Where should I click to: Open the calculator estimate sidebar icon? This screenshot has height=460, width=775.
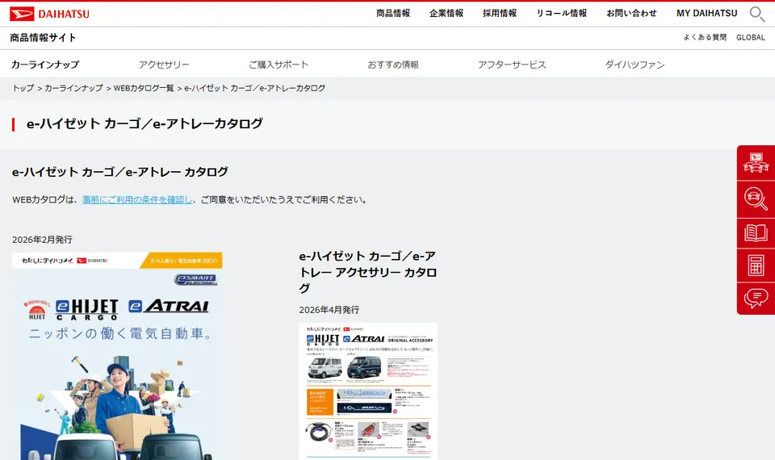(756, 266)
